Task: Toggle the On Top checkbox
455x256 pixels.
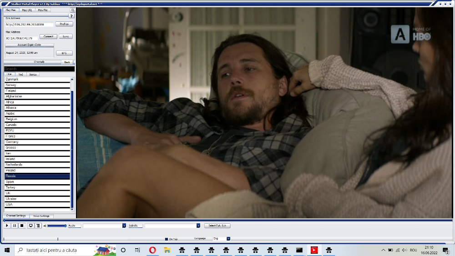Action: [x=166, y=239]
